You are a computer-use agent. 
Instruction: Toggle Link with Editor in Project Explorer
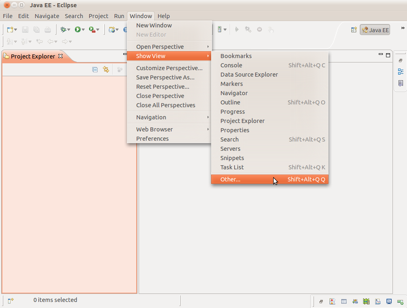pyautogui.click(x=106, y=69)
